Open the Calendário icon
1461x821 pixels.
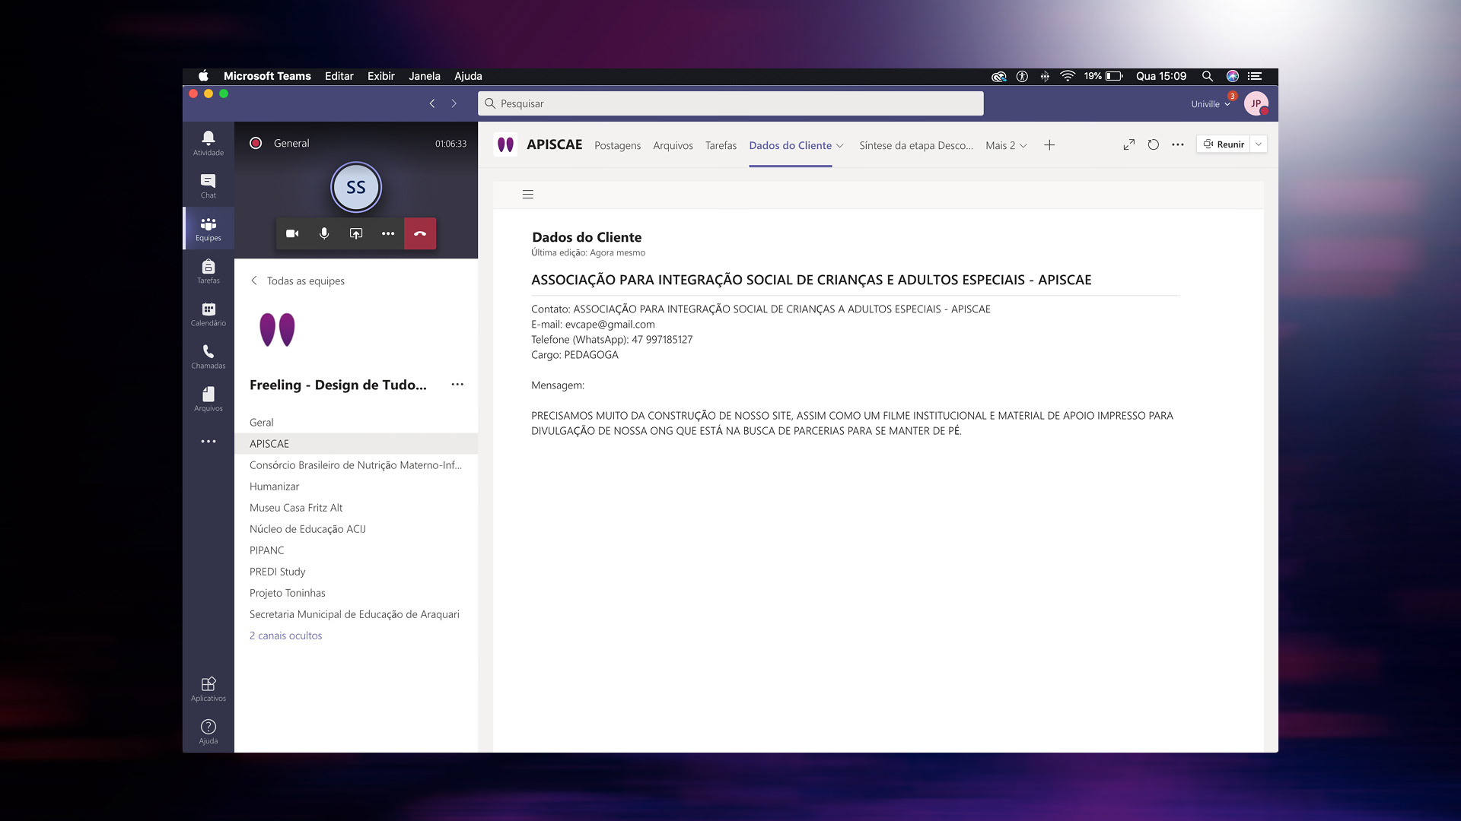pyautogui.click(x=208, y=313)
